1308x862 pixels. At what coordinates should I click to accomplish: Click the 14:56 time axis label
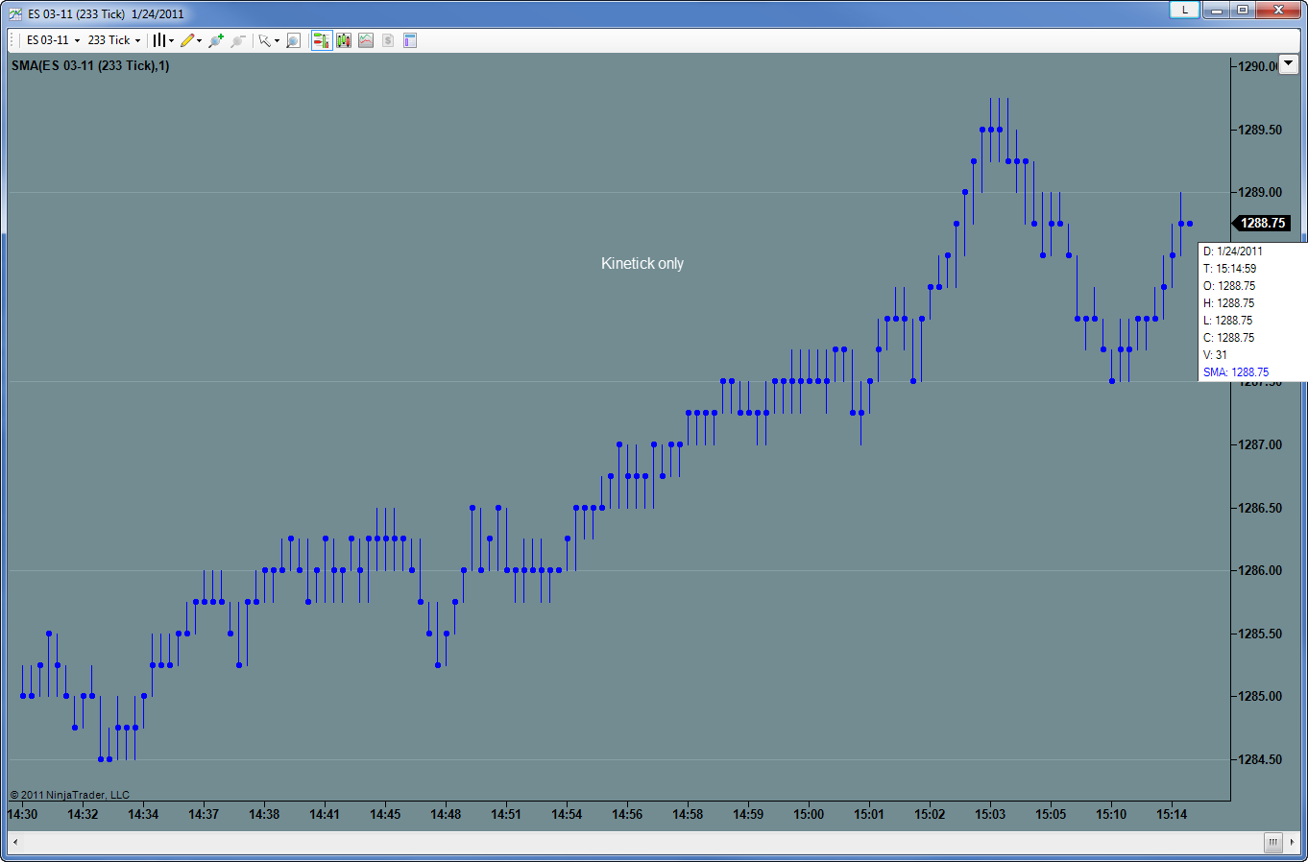point(627,814)
